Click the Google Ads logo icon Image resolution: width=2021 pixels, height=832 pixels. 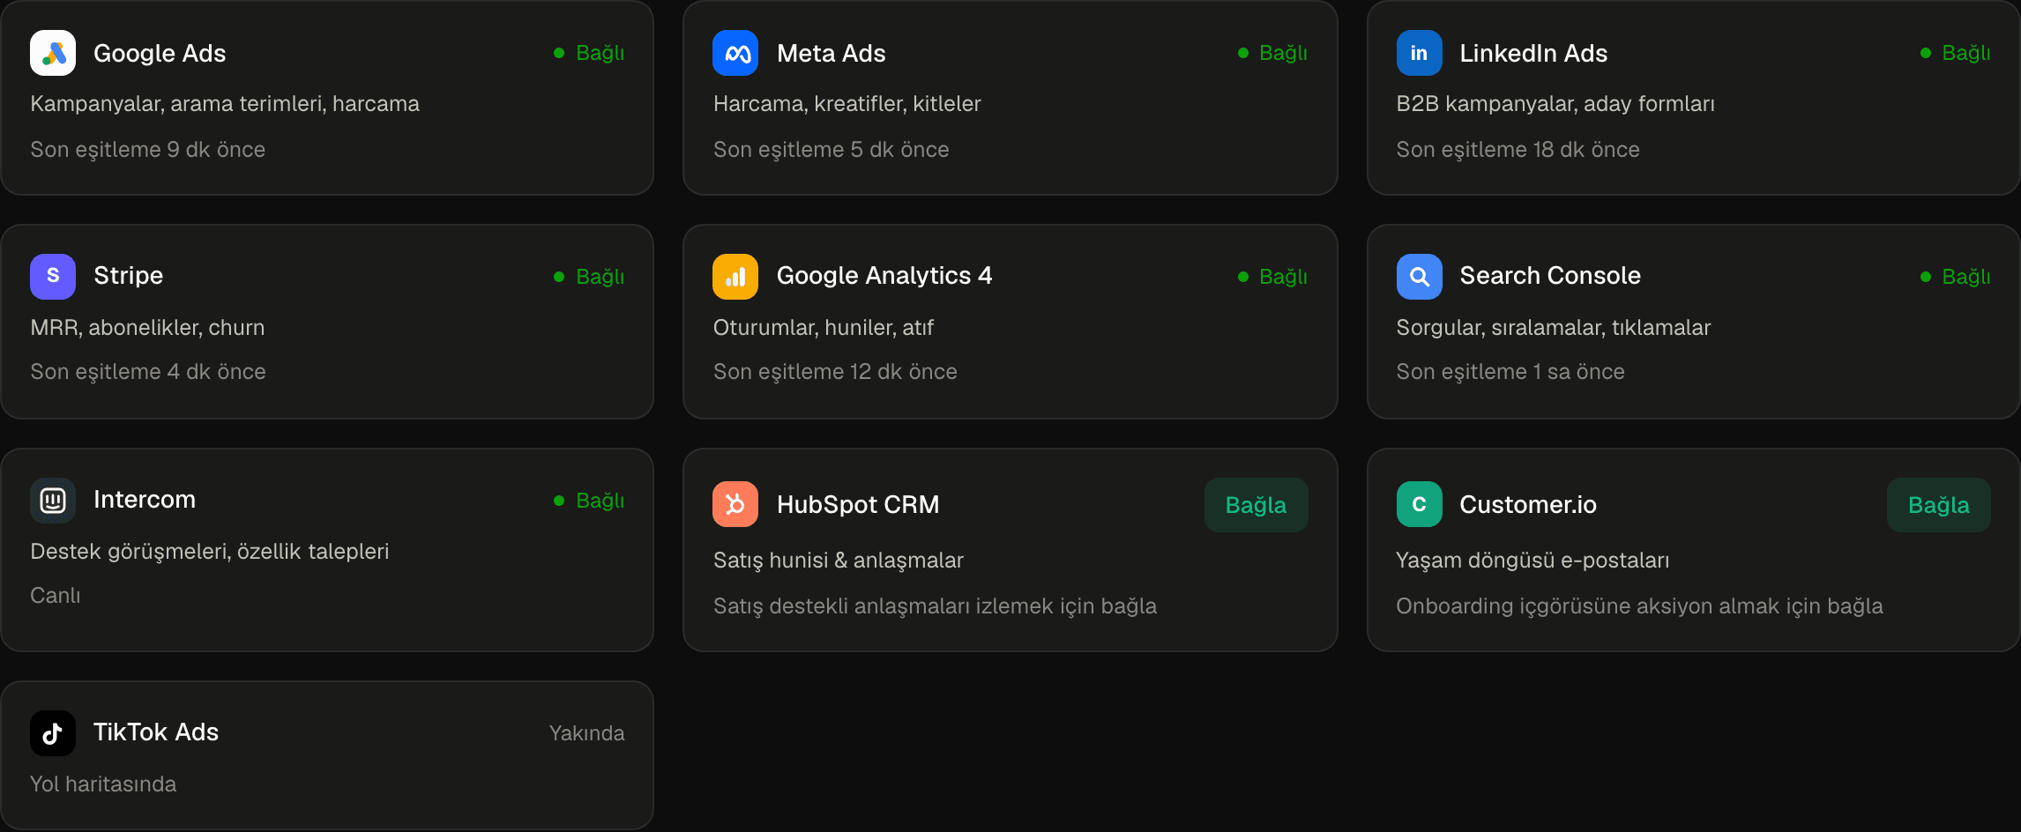click(x=53, y=53)
